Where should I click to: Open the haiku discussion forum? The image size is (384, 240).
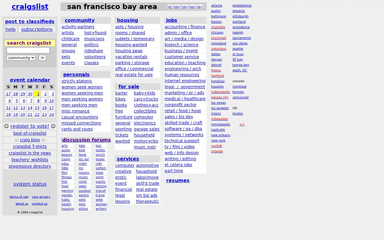pos(66,199)
